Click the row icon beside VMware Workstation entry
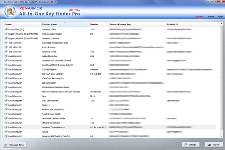 pos(6,123)
